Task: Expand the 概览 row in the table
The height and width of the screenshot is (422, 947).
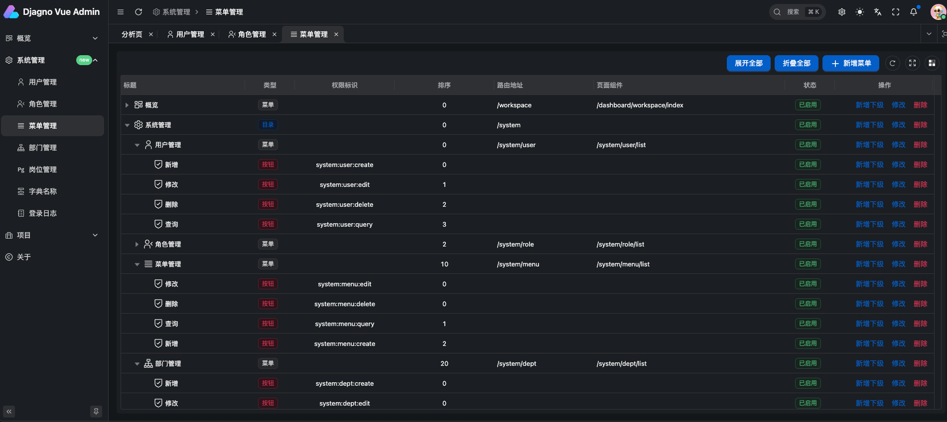Action: click(x=127, y=105)
